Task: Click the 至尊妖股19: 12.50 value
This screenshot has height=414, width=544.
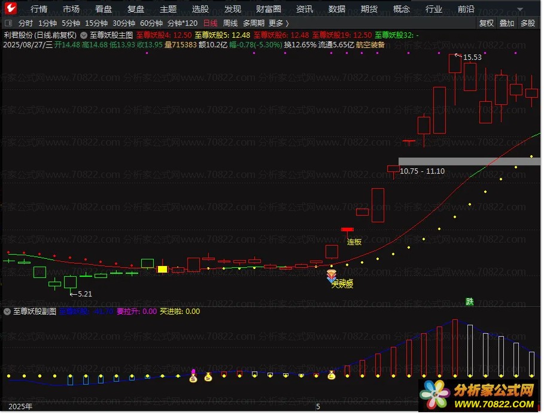Action: click(342, 35)
